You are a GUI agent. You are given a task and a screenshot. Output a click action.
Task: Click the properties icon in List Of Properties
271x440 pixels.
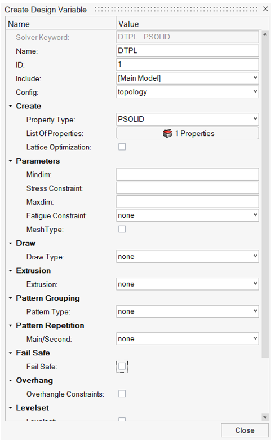[167, 133]
